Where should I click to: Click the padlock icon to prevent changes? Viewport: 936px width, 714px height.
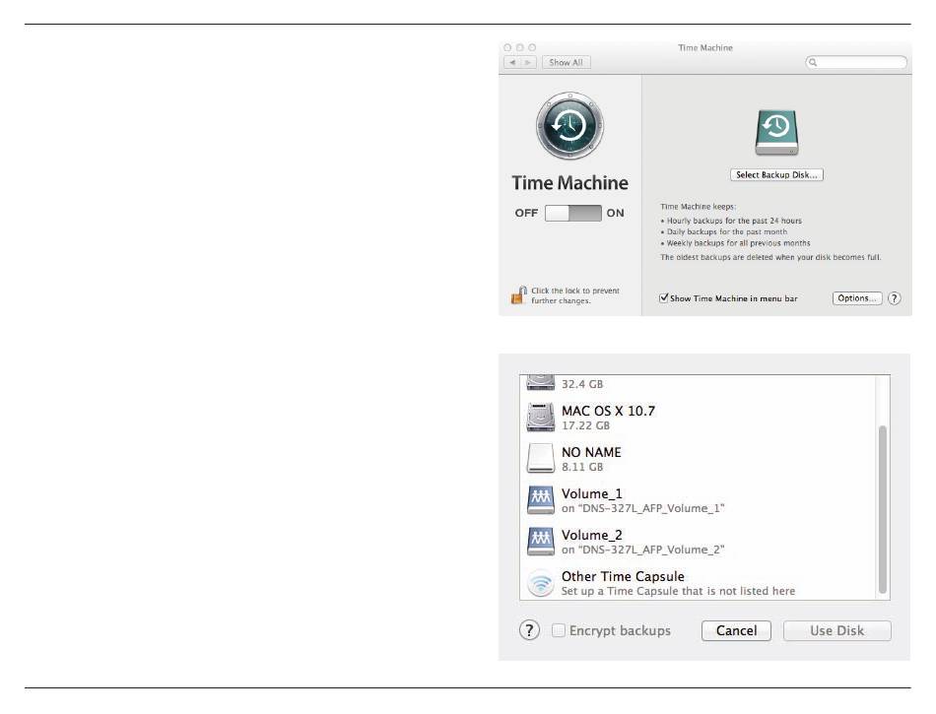click(x=518, y=294)
